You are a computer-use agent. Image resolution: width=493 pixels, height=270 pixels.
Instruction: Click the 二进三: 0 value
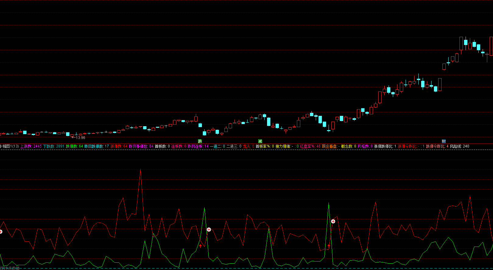point(234,146)
